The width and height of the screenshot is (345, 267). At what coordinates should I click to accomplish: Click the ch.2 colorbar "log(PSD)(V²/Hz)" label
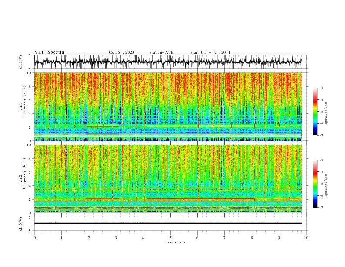[326, 185]
